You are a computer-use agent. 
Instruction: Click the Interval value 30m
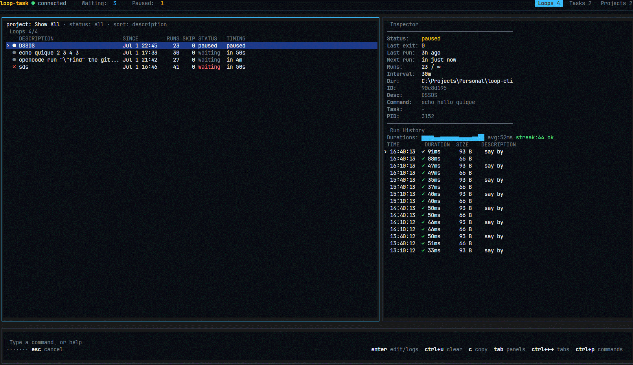(426, 74)
